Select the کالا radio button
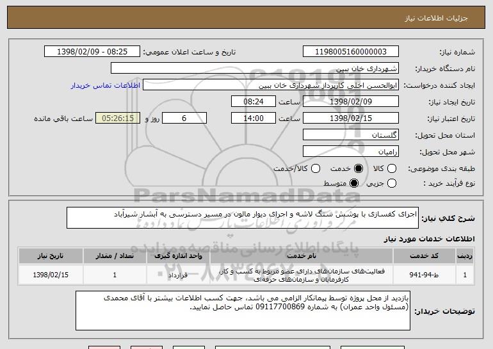Viewport: 493px width, 349px height. click(391, 168)
